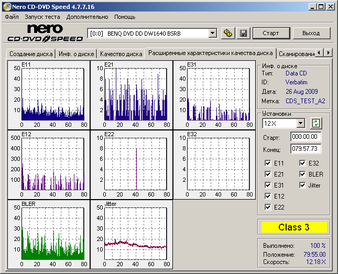Viewport: 338px width, 274px height.
Task: Expand the BENQ DVD drive dropdown
Action: (x=212, y=33)
